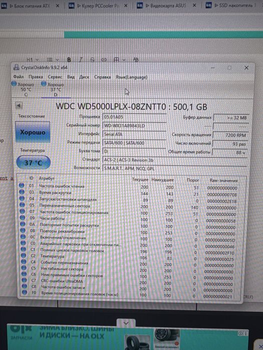The height and width of the screenshot is (350, 263).
Task: Click the status dot for attribute F0
Action: pyautogui.click(x=25, y=292)
